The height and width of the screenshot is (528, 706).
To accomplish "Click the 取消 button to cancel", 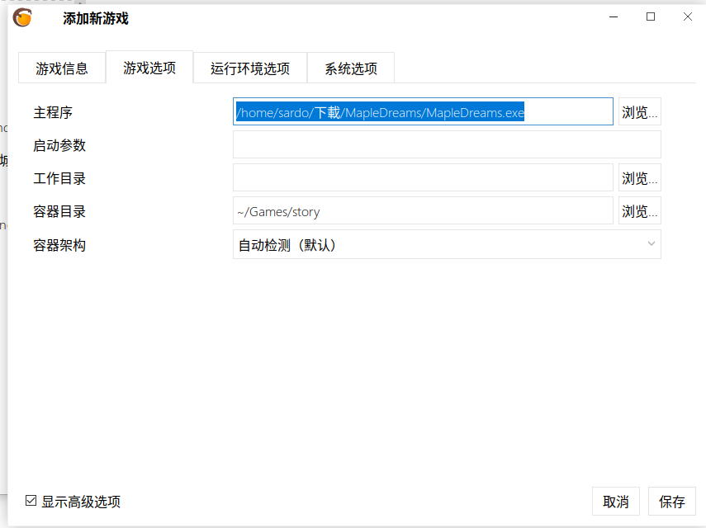I will pyautogui.click(x=616, y=501).
